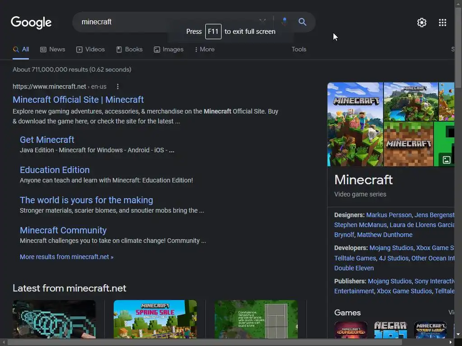Viewport: 462px width, 346px height.
Task: Open the minecraft.net result options menu
Action: [x=118, y=86]
